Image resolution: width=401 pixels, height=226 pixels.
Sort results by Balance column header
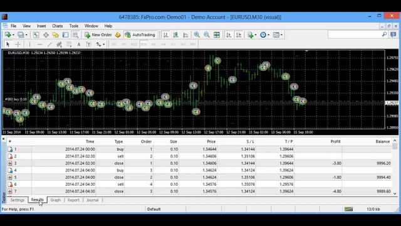[382, 141]
